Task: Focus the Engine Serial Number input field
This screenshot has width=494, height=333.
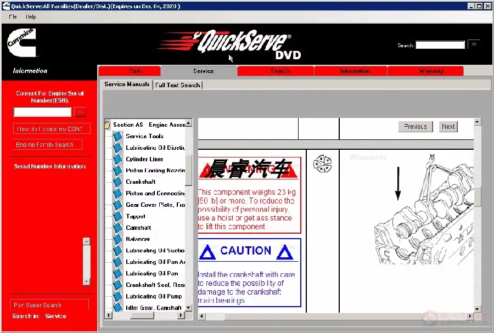Action: (x=42, y=112)
